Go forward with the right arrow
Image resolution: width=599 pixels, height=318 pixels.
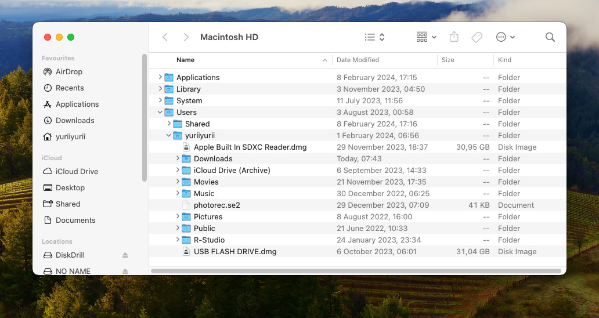pyautogui.click(x=186, y=37)
